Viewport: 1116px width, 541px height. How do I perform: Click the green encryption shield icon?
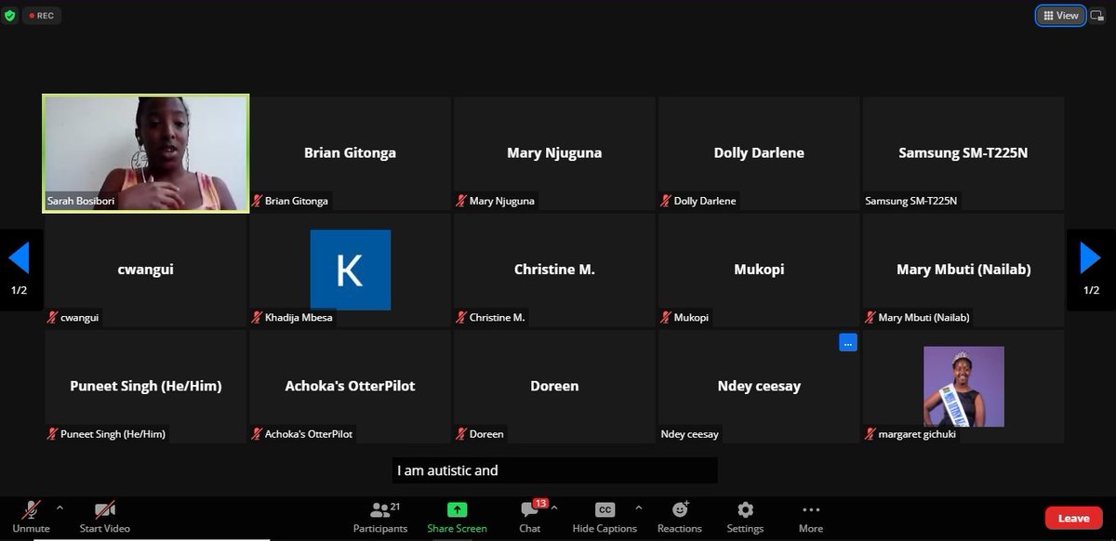(10, 16)
